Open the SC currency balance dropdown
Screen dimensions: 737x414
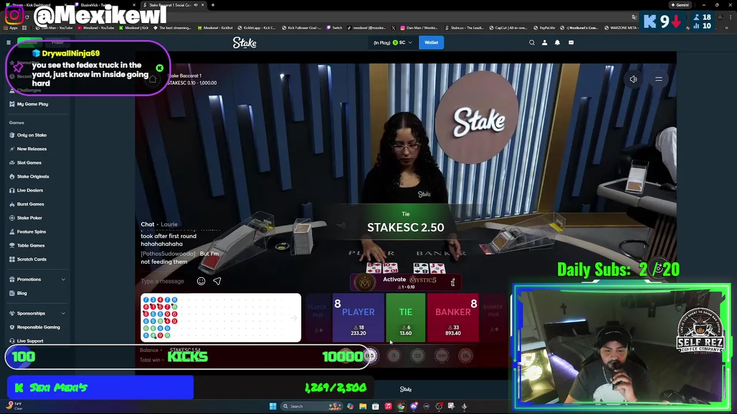click(x=393, y=43)
